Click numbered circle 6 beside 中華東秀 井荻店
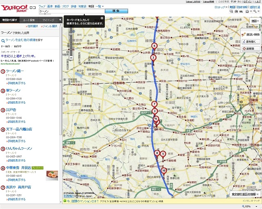This screenshot has width=262, height=209. pos(3,168)
